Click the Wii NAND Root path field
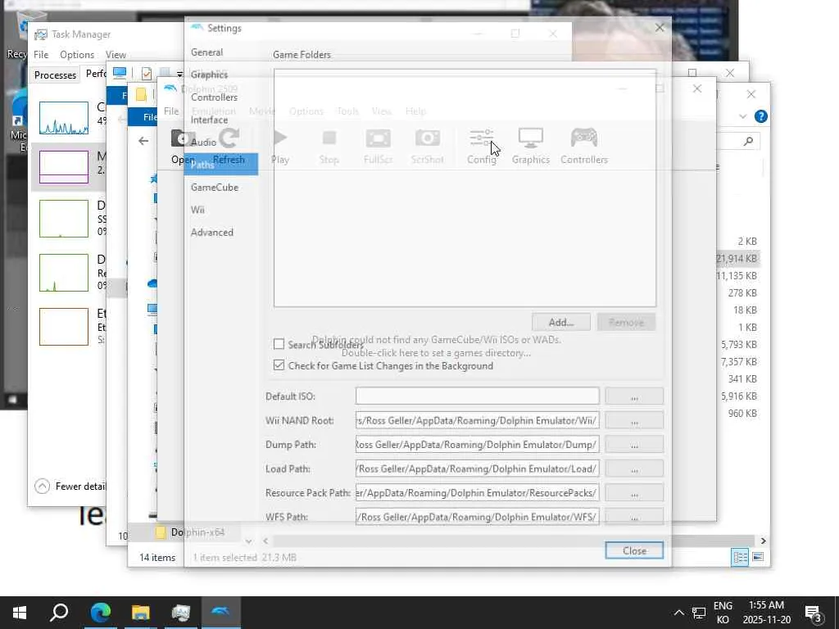The width and height of the screenshot is (839, 629). point(478,420)
